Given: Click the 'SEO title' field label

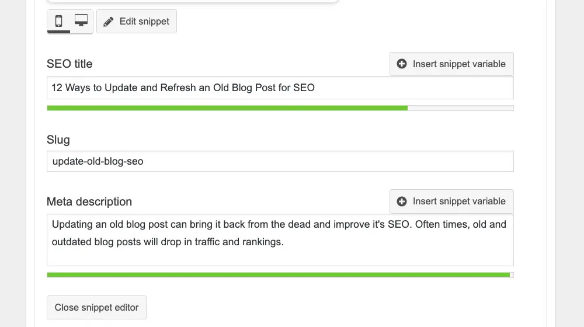Looking at the screenshot, I should click(x=69, y=64).
